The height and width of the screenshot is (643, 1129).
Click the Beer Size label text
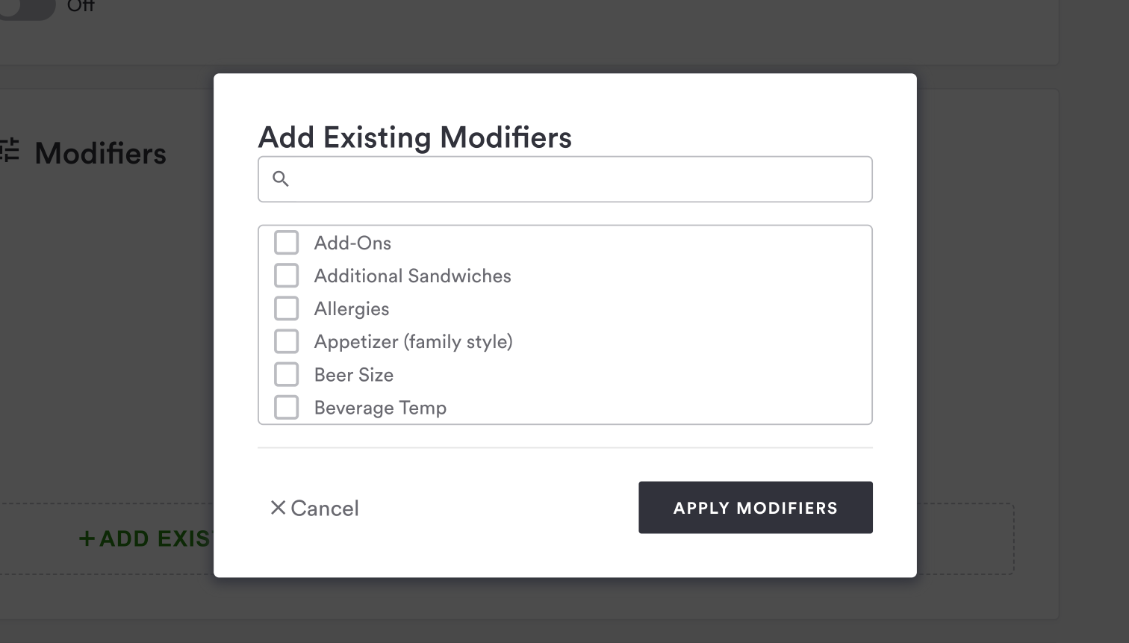(x=354, y=375)
